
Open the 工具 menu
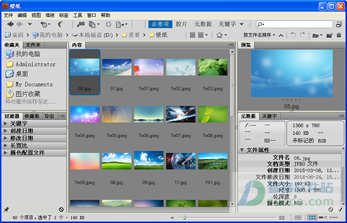[77, 15]
